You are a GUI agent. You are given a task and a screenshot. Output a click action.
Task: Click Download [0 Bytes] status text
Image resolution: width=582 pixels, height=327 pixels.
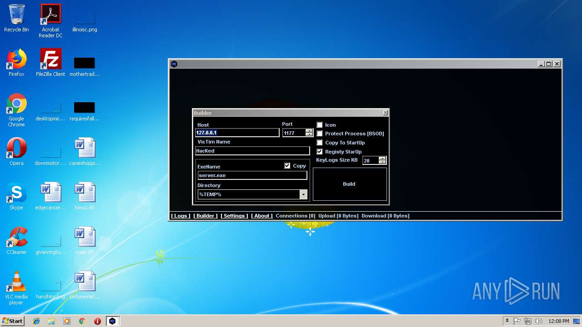[386, 216]
